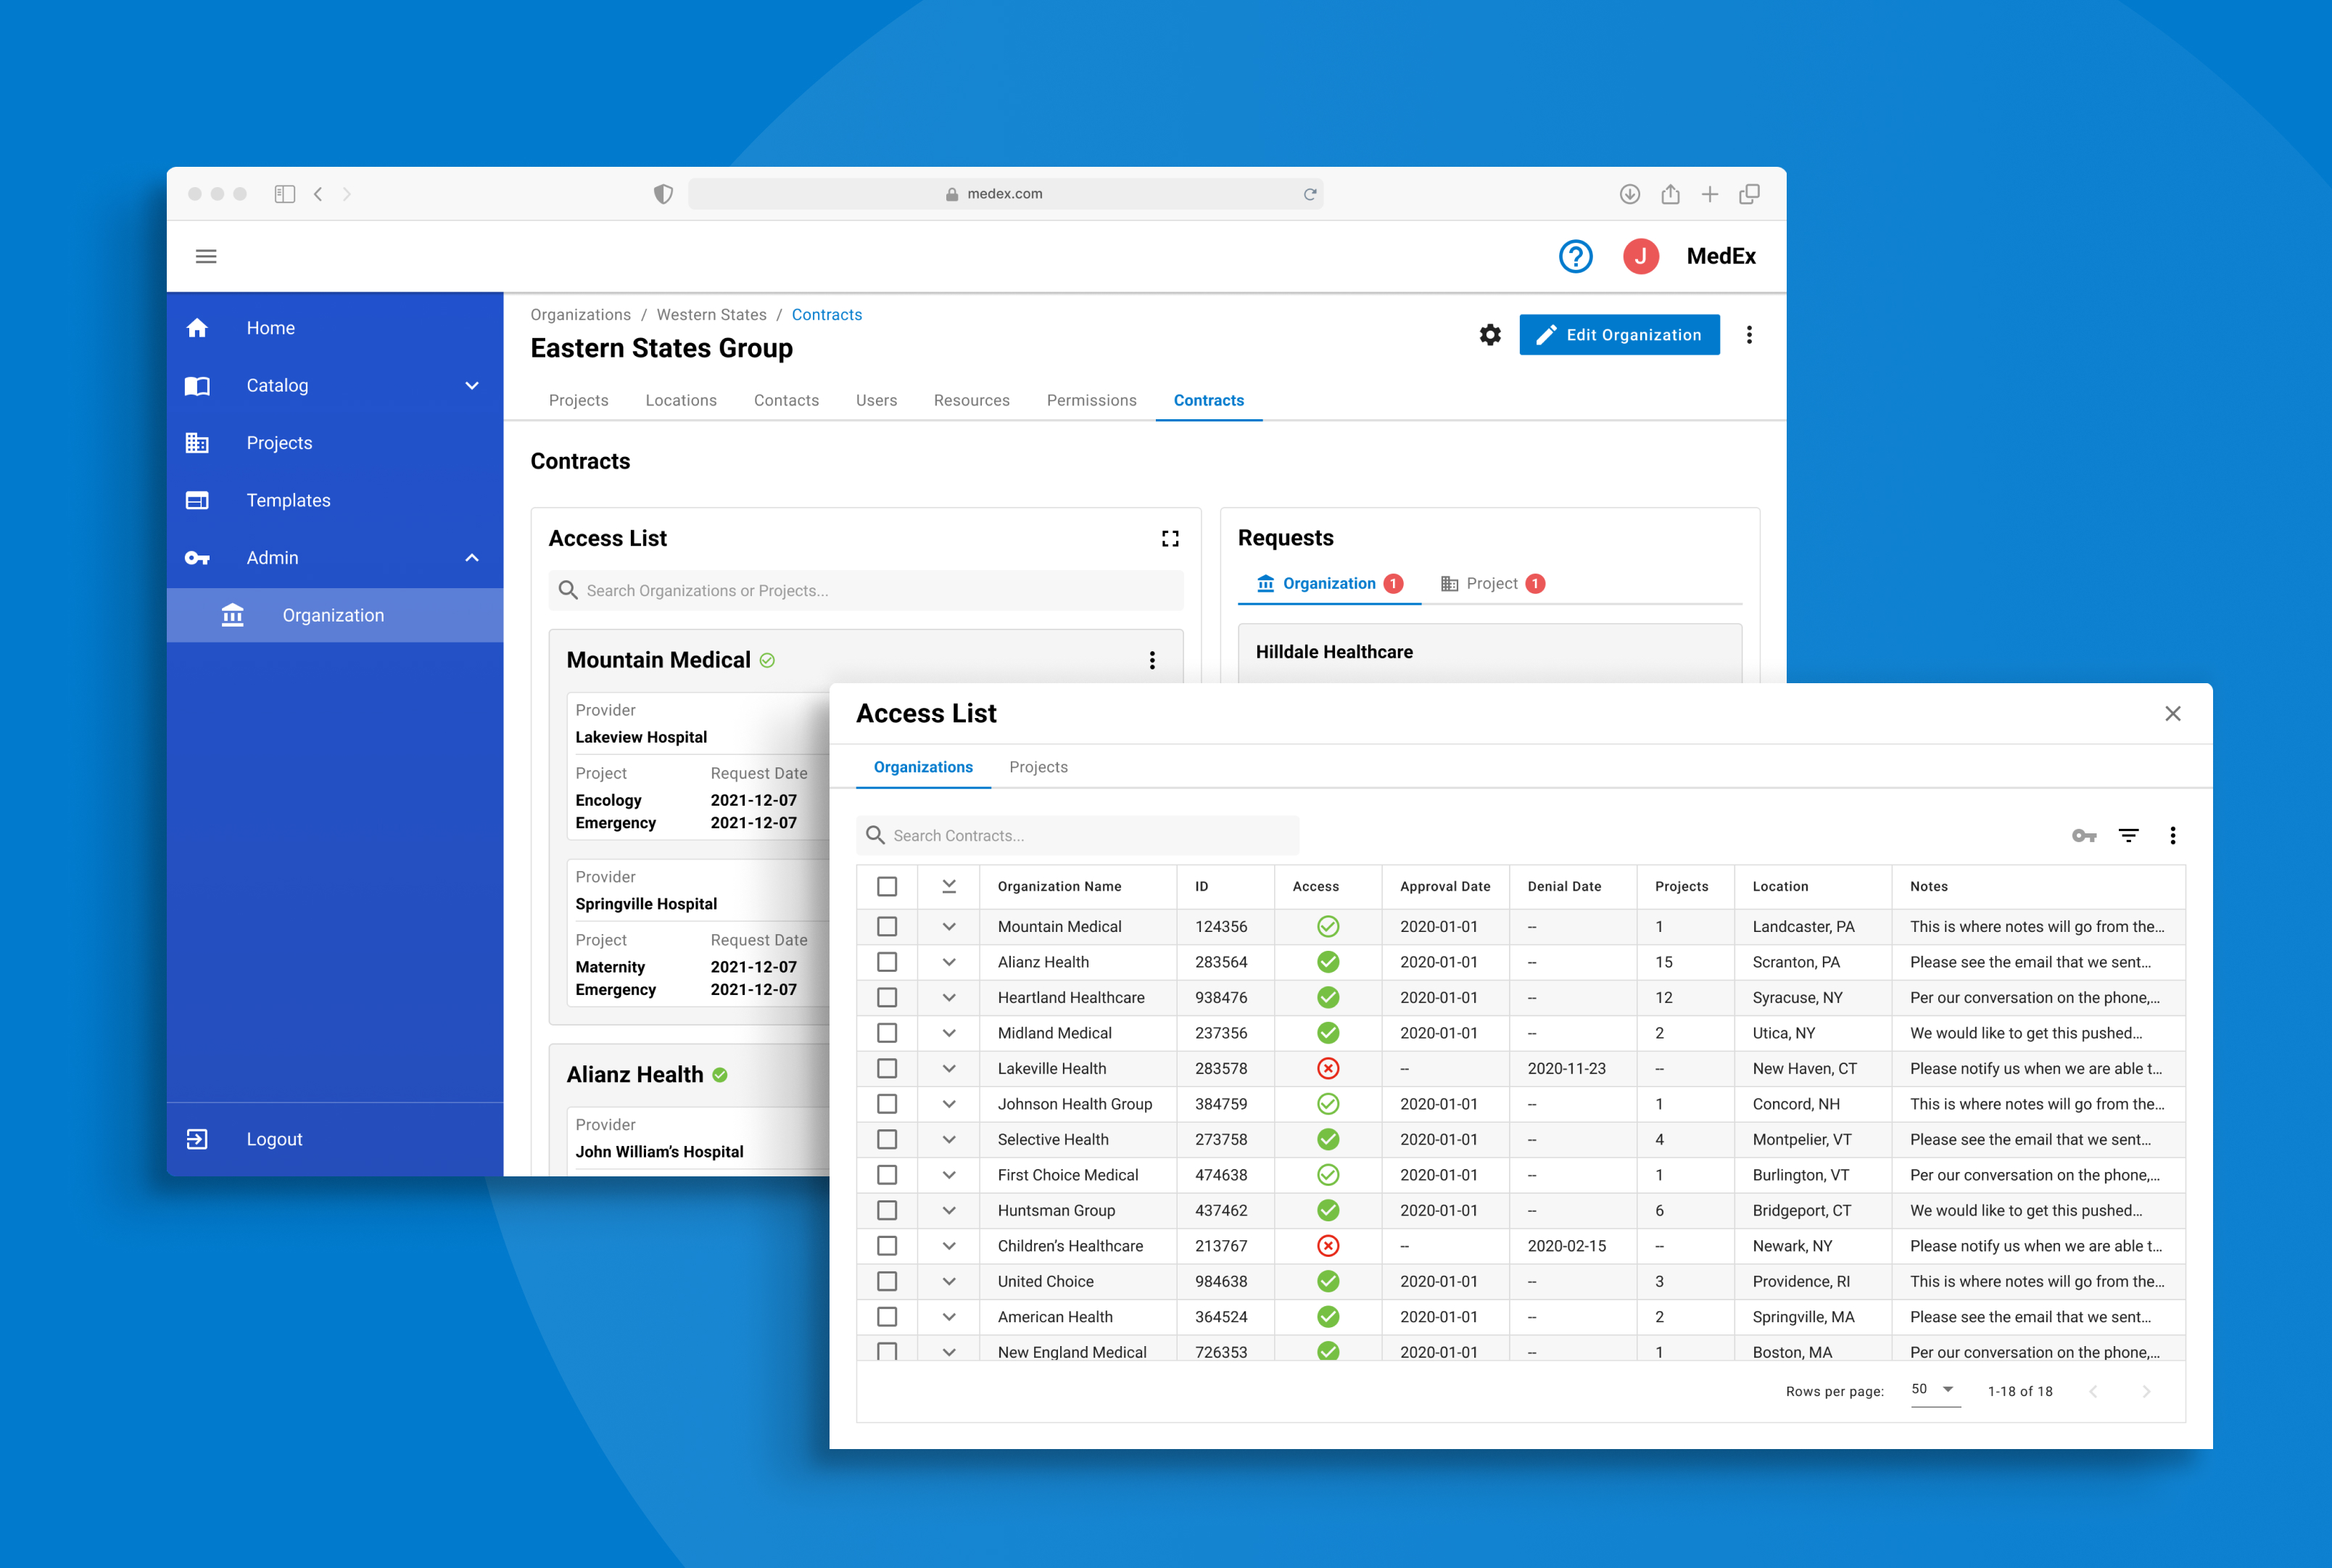Click Edit Organization button
The image size is (2332, 1568).
1618,335
